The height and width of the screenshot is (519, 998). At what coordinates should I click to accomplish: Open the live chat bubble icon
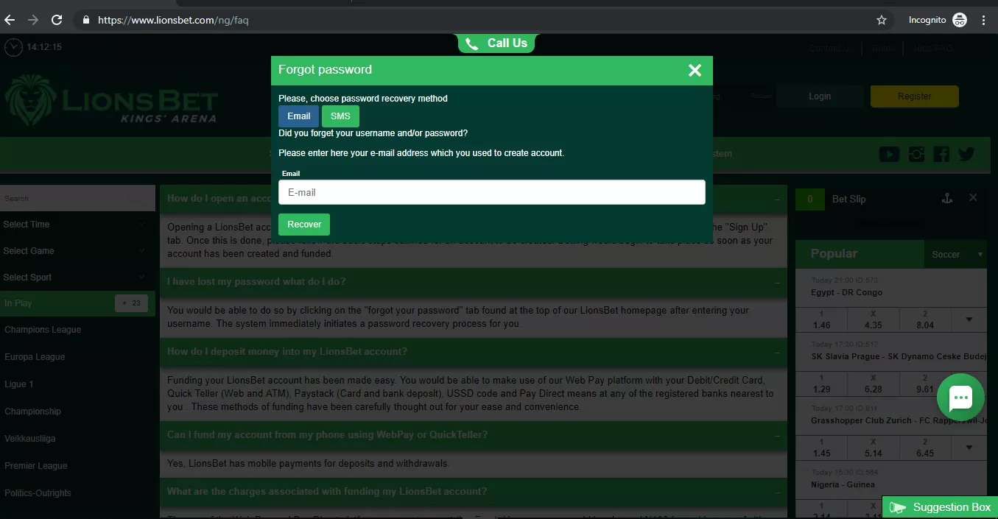coord(960,398)
